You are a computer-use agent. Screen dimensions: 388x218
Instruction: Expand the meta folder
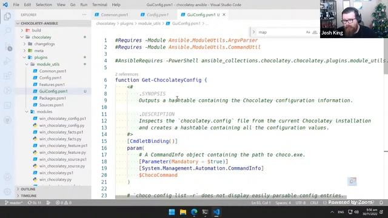point(53,50)
